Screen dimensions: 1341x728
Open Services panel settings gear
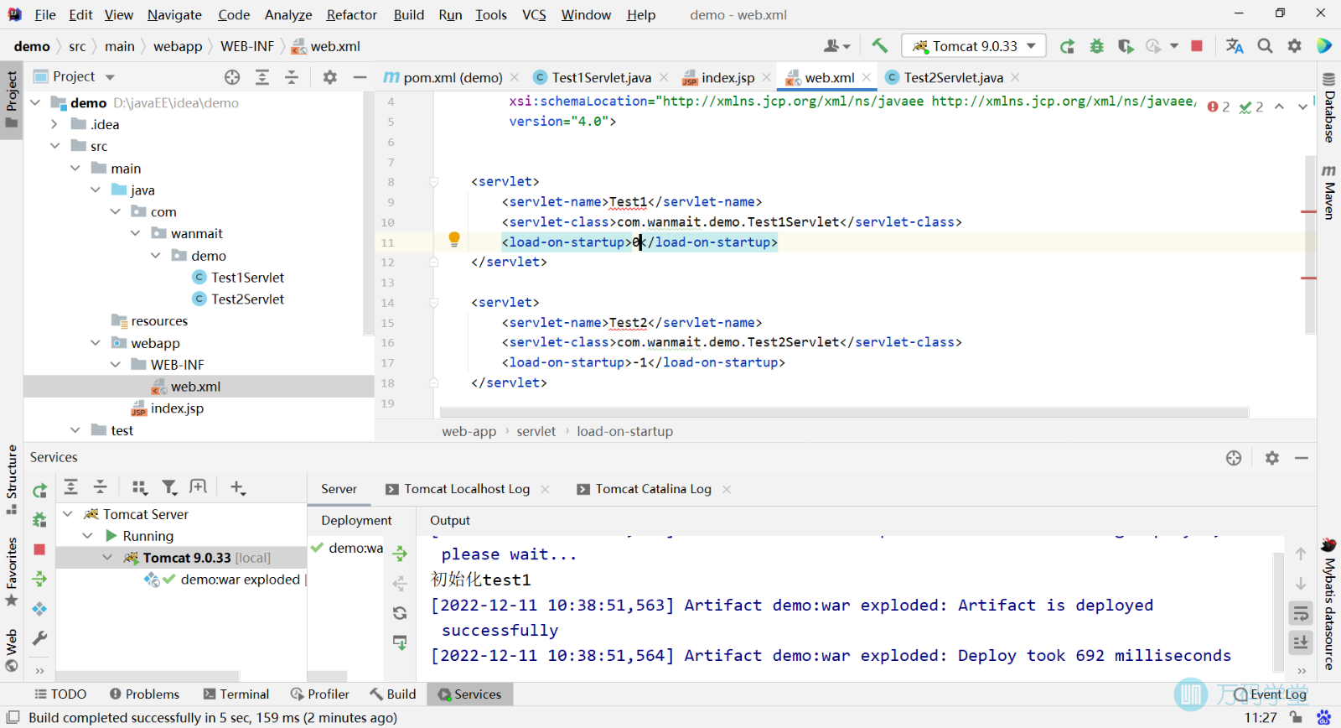[x=1272, y=458]
